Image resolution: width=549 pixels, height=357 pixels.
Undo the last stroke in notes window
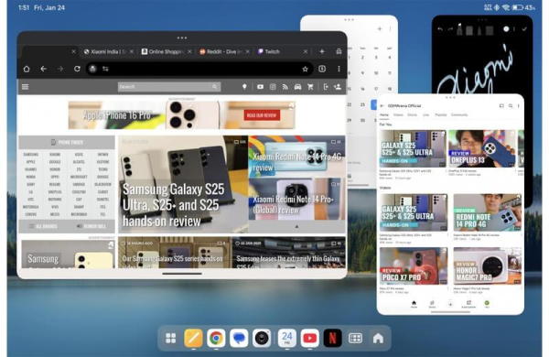tap(440, 30)
